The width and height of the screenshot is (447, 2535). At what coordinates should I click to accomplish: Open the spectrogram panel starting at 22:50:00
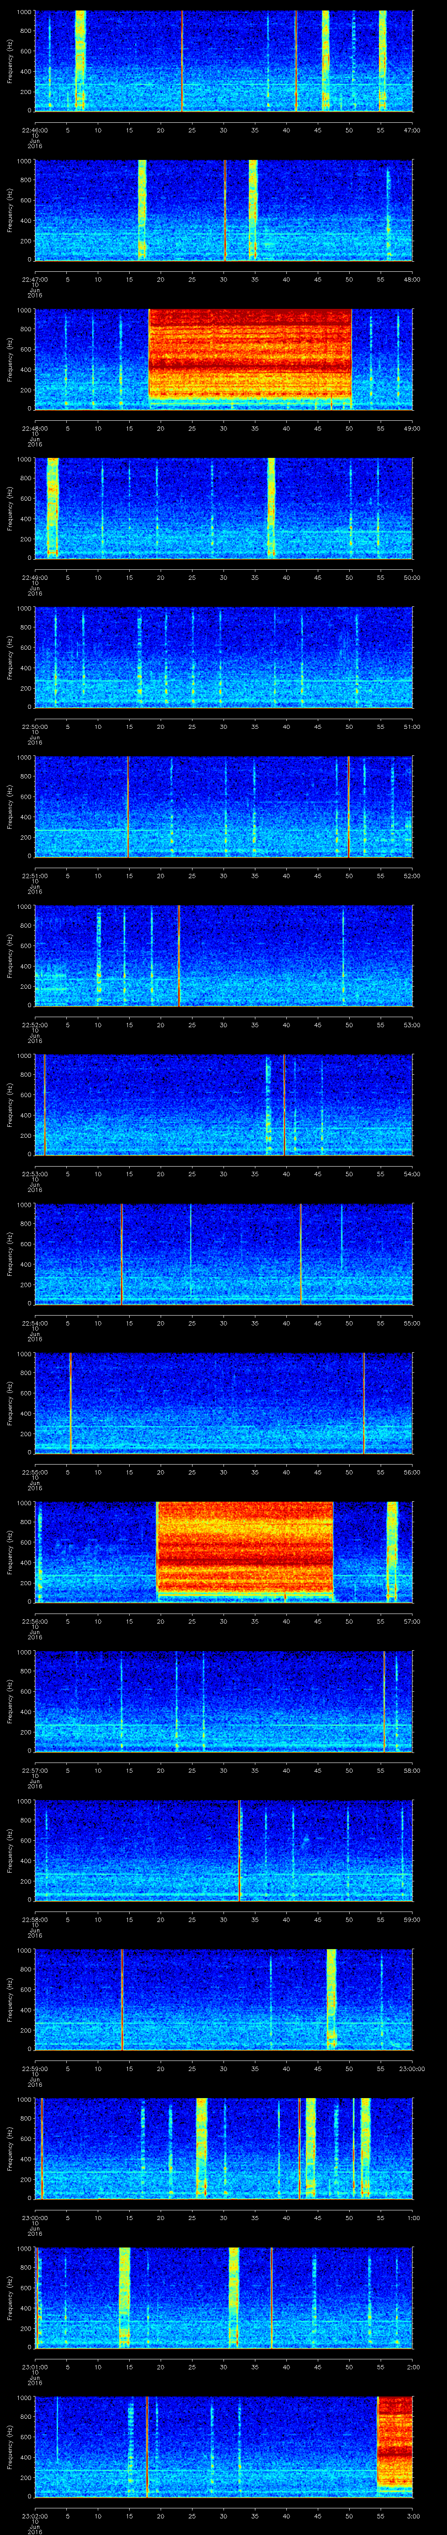(x=224, y=658)
